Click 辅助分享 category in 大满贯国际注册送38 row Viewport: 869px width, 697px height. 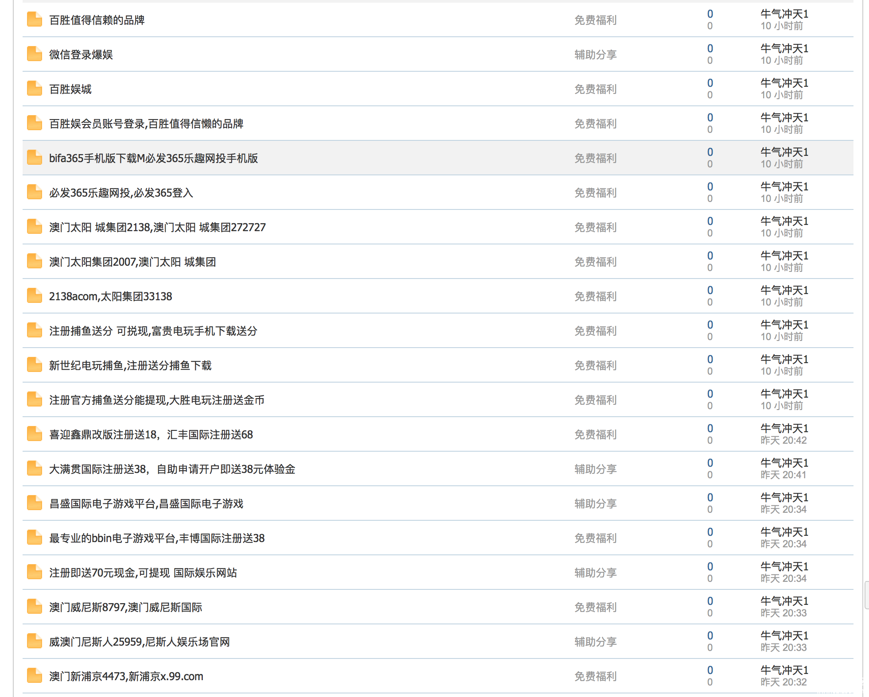[595, 469]
